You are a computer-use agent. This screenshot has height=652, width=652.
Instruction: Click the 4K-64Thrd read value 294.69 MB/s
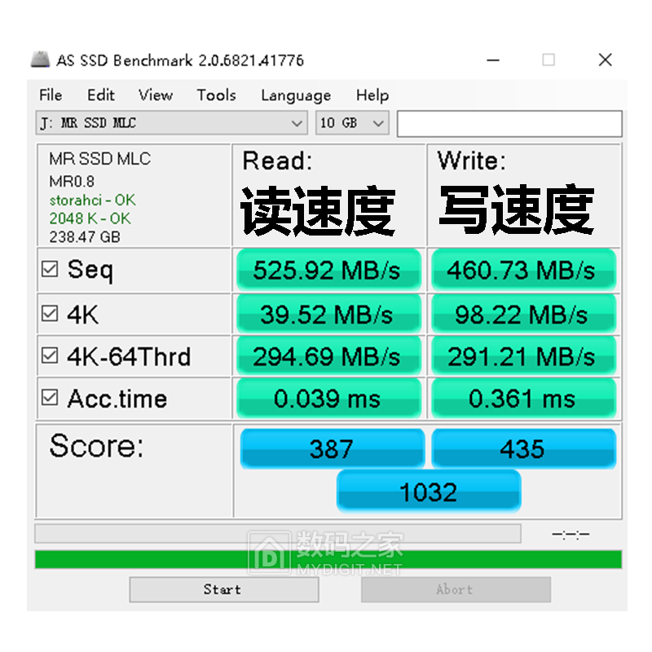click(x=329, y=356)
